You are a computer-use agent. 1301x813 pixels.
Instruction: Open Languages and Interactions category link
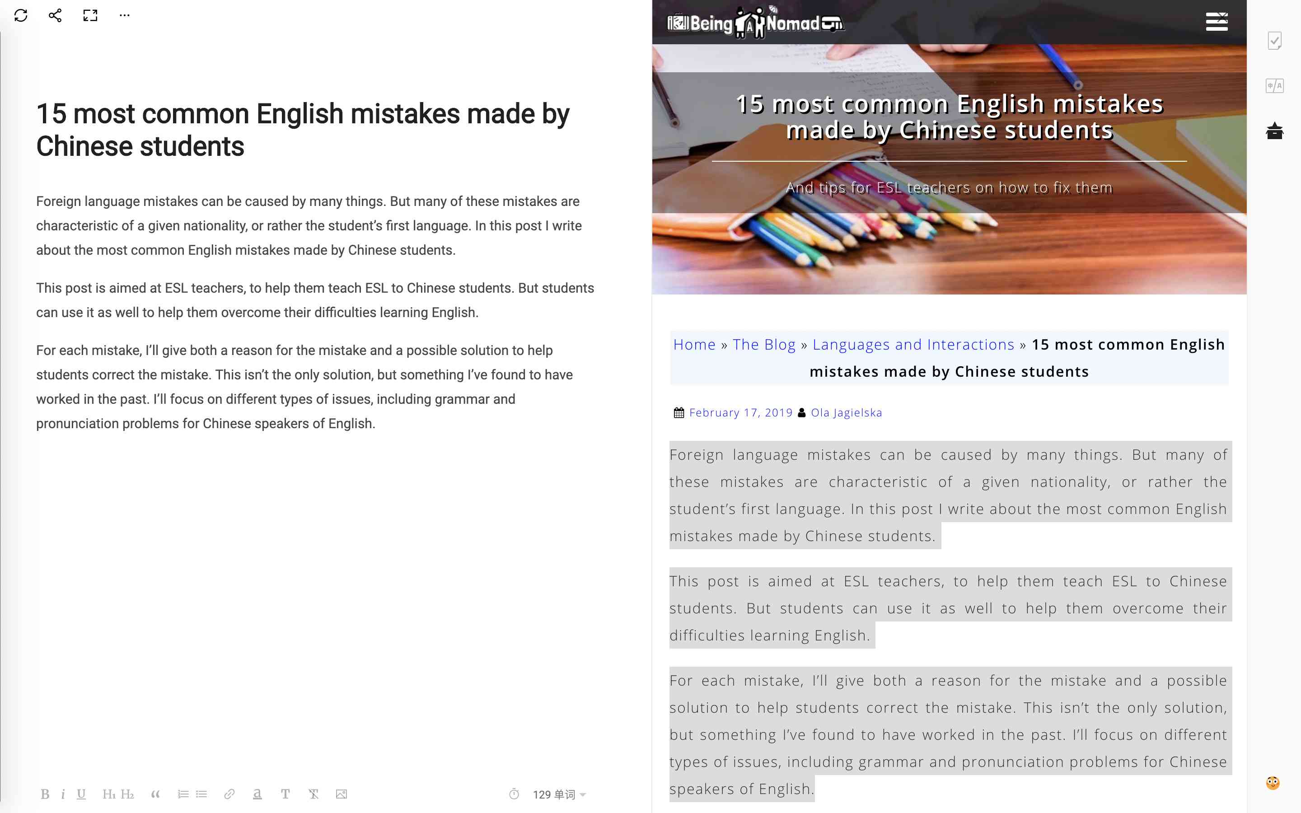tap(913, 344)
